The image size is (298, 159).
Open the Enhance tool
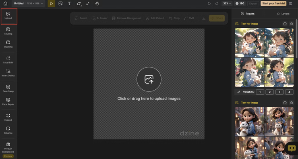[8, 130]
